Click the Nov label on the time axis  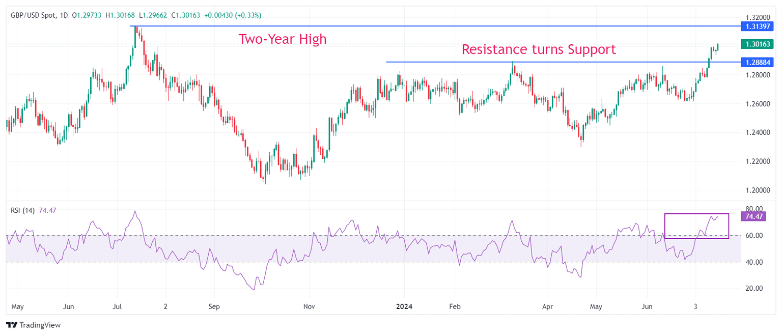tap(309, 307)
